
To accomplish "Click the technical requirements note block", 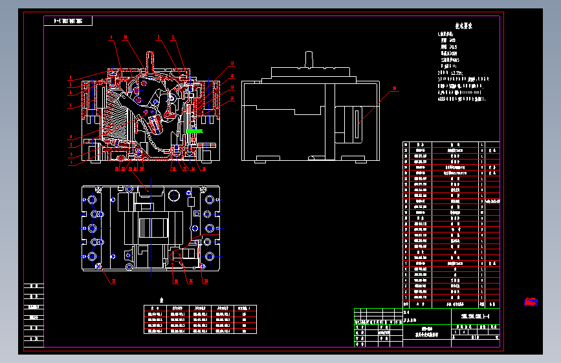I will click(x=463, y=62).
